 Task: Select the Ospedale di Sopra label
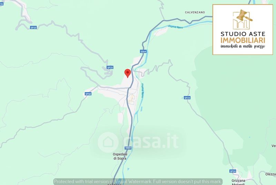(x=120, y=156)
